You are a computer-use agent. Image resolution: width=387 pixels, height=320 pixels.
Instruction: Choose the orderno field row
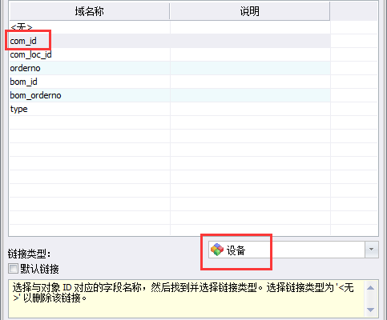click(170, 68)
